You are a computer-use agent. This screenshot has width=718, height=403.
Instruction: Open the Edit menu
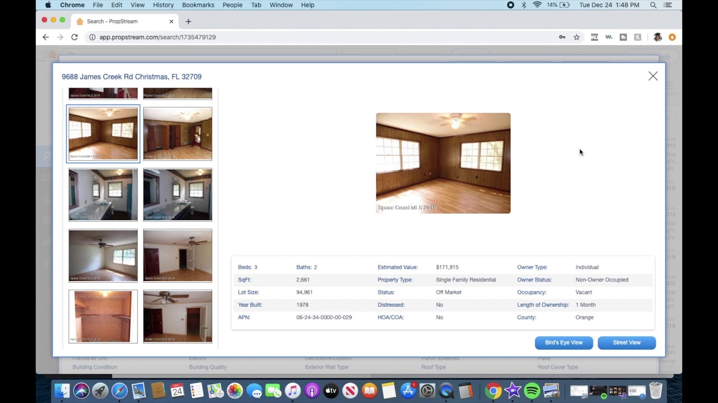[117, 5]
